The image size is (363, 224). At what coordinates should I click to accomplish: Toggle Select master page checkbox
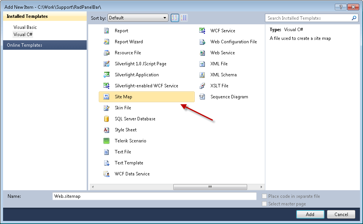pyautogui.click(x=265, y=204)
